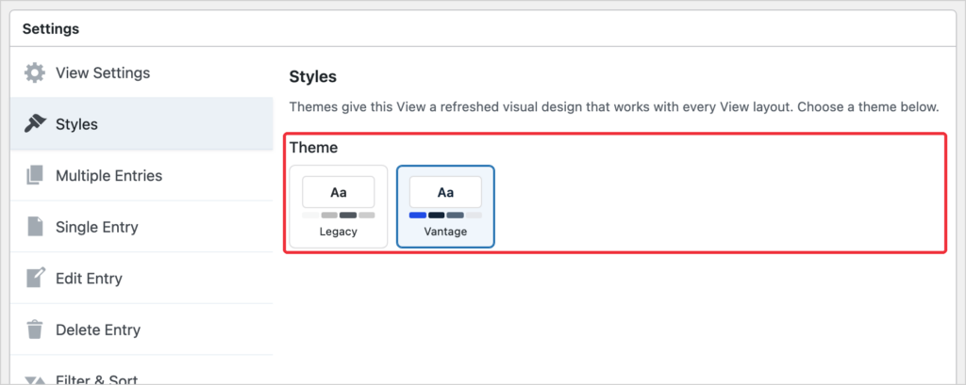
Task: Click the Styles paintbrush icon
Action: [x=35, y=124]
